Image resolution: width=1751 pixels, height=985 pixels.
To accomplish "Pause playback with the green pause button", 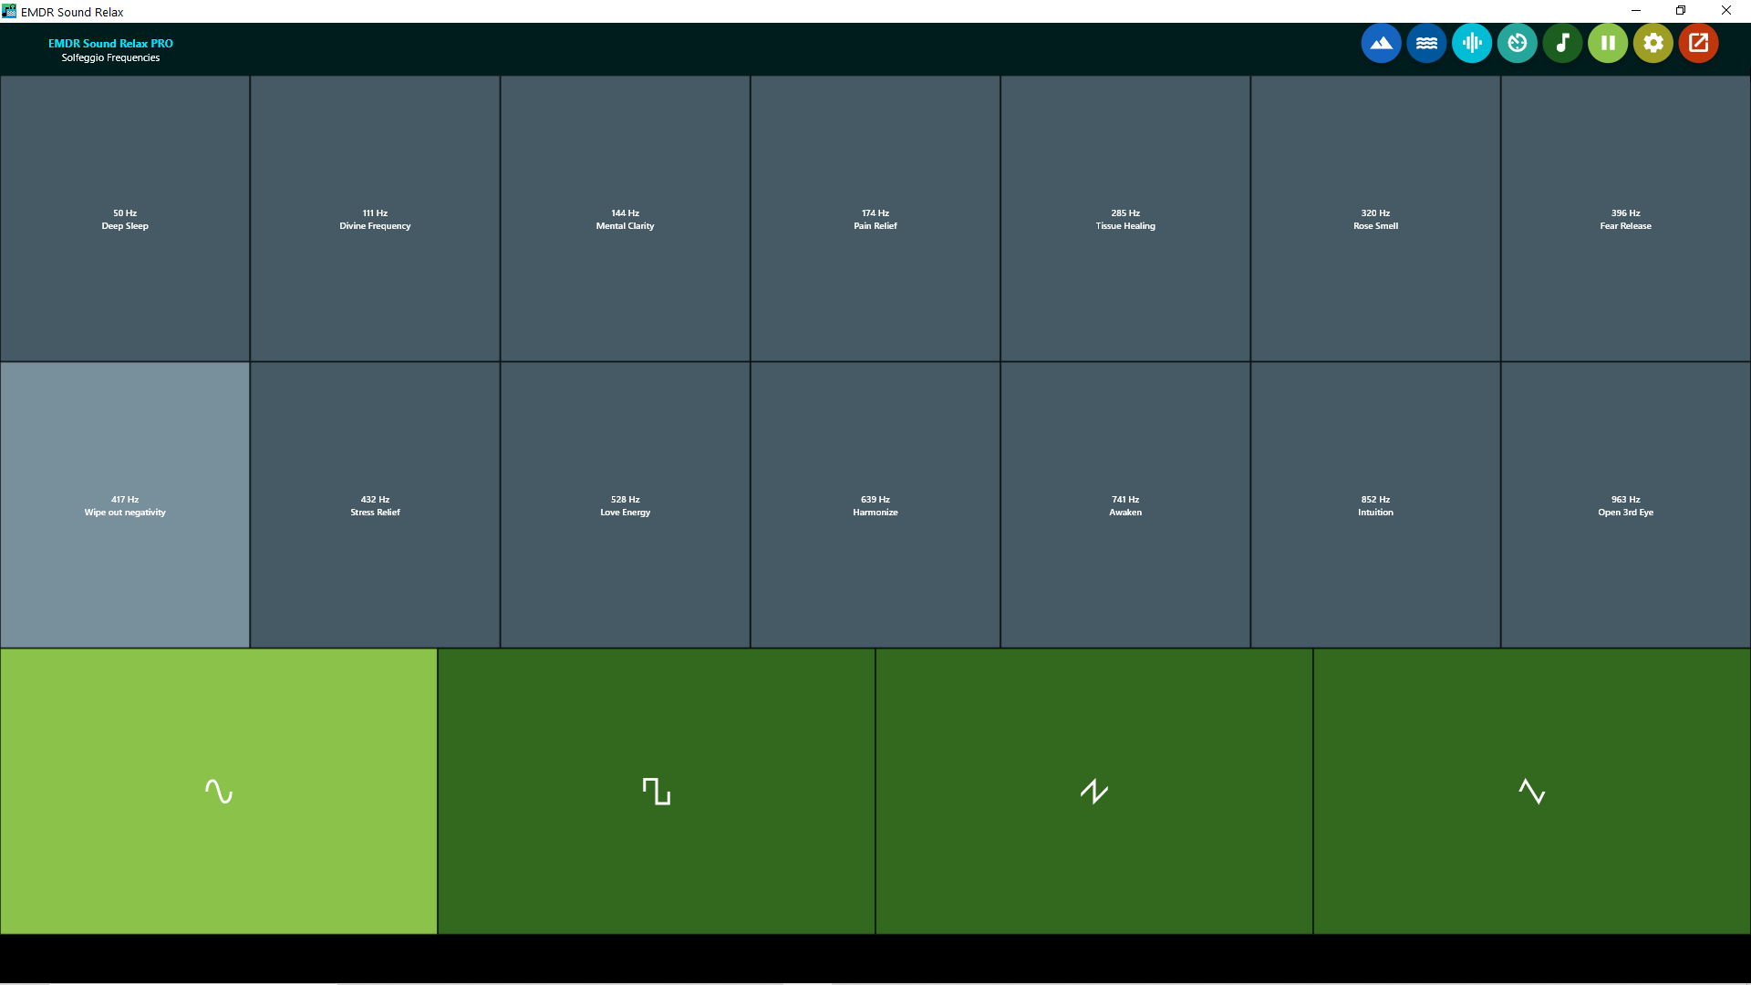I will tap(1607, 43).
